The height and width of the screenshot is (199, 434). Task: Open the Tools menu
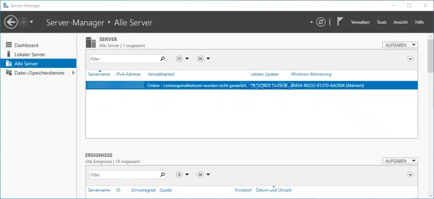(x=381, y=22)
